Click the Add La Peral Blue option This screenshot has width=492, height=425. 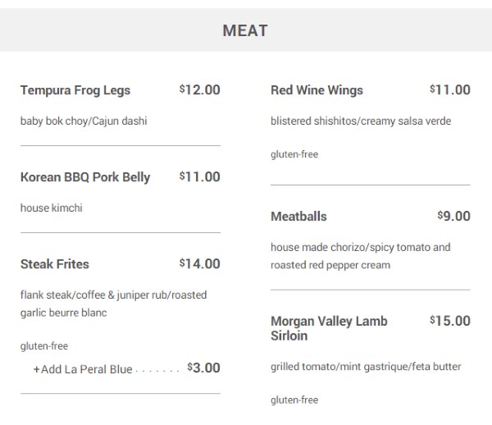(83, 369)
